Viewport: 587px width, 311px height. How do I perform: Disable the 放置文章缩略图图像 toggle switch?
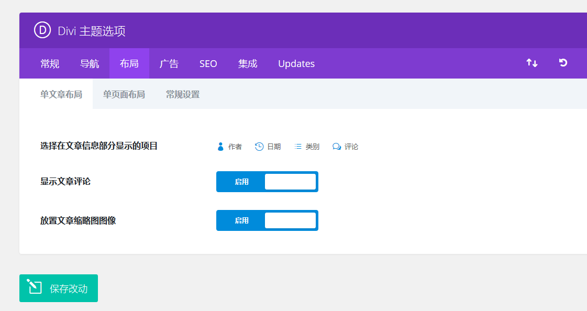pyautogui.click(x=267, y=220)
